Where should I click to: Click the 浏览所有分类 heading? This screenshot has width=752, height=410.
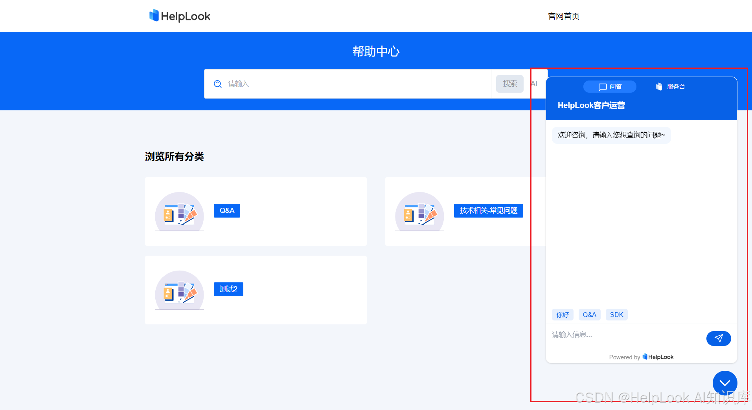coord(175,156)
